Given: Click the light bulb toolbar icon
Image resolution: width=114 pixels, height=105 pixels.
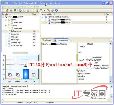Looking at the screenshot, I should pyautogui.click(x=33, y=10).
